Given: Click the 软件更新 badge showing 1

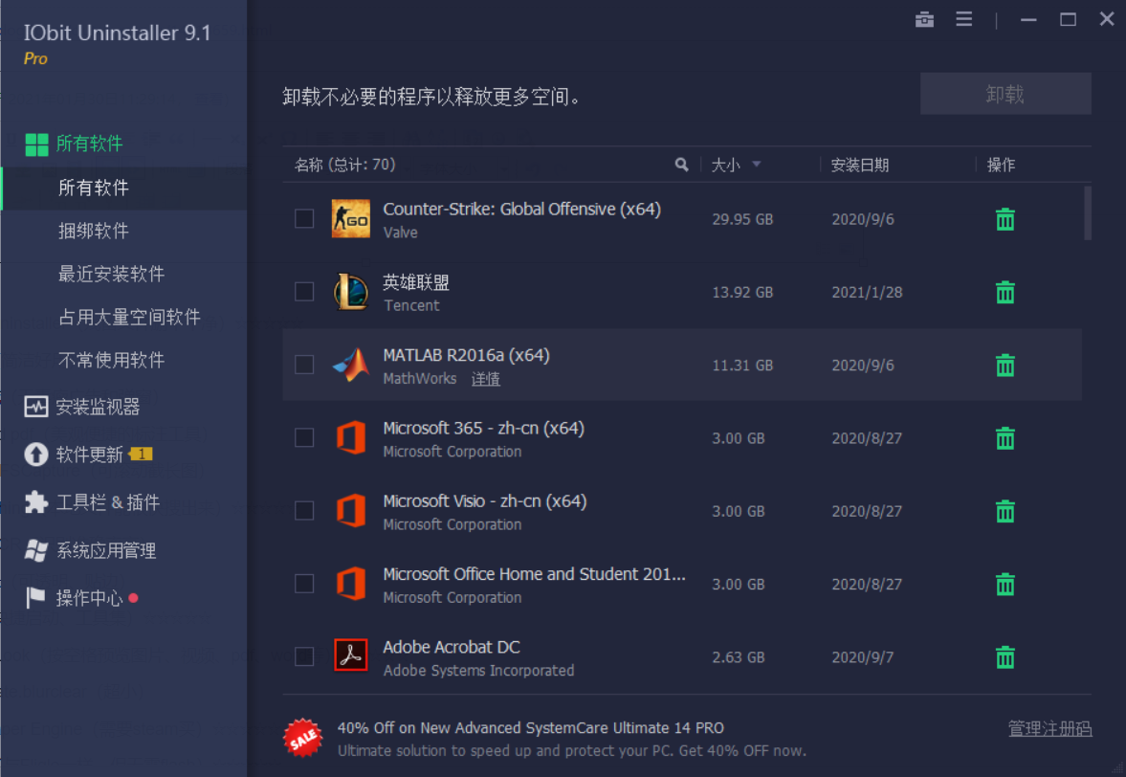Looking at the screenshot, I should coord(141,454).
